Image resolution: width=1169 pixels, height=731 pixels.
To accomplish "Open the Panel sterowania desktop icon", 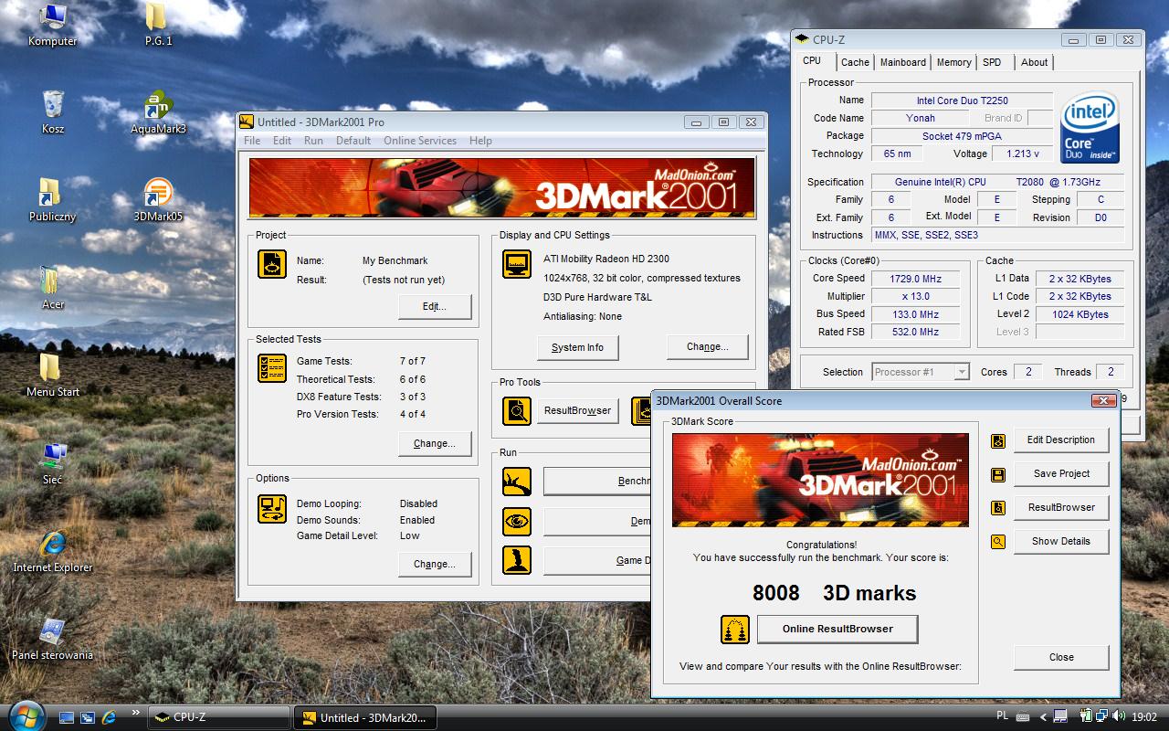I will pyautogui.click(x=52, y=639).
